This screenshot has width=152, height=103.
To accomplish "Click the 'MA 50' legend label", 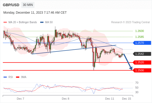I will pos(49,22).
